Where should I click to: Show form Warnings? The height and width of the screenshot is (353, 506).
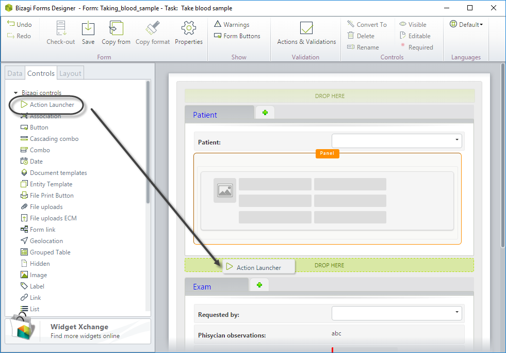click(x=232, y=25)
